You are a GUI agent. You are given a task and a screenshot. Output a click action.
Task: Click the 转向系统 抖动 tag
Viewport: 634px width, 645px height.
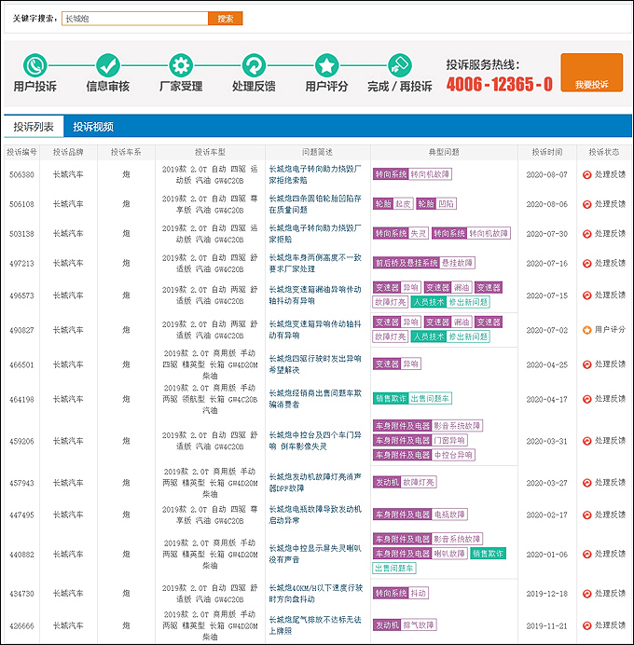pos(401,593)
